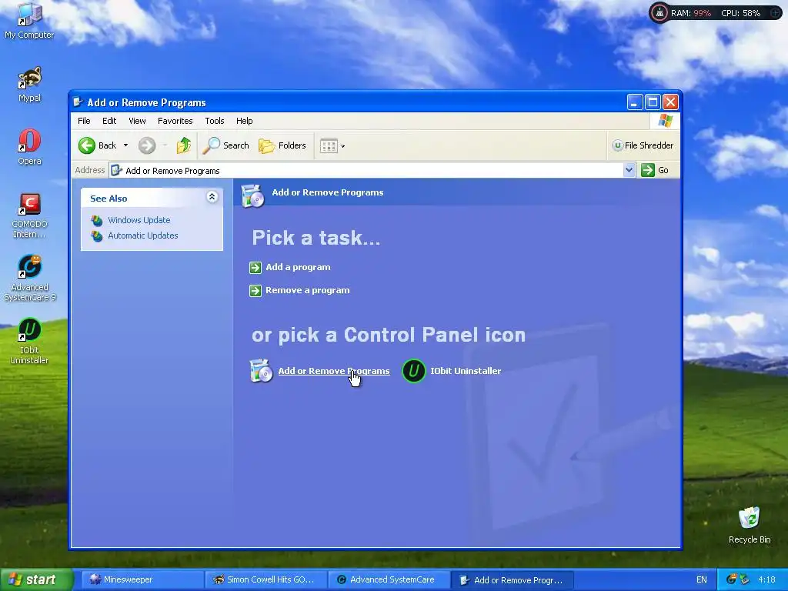Image resolution: width=788 pixels, height=591 pixels.
Task: Choose the Add a program task
Action: click(298, 267)
